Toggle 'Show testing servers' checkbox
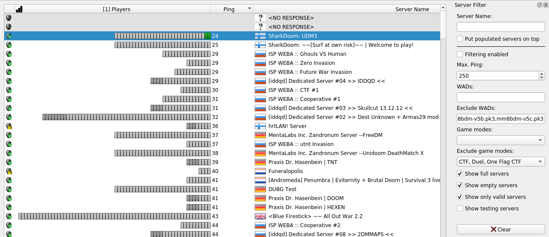The height and width of the screenshot is (237, 549). 460,209
